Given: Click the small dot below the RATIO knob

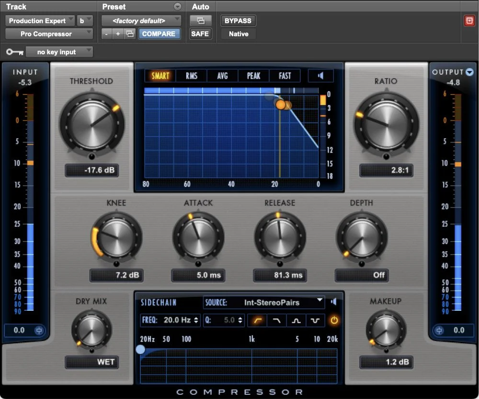Looking at the screenshot, I should pos(387,157).
